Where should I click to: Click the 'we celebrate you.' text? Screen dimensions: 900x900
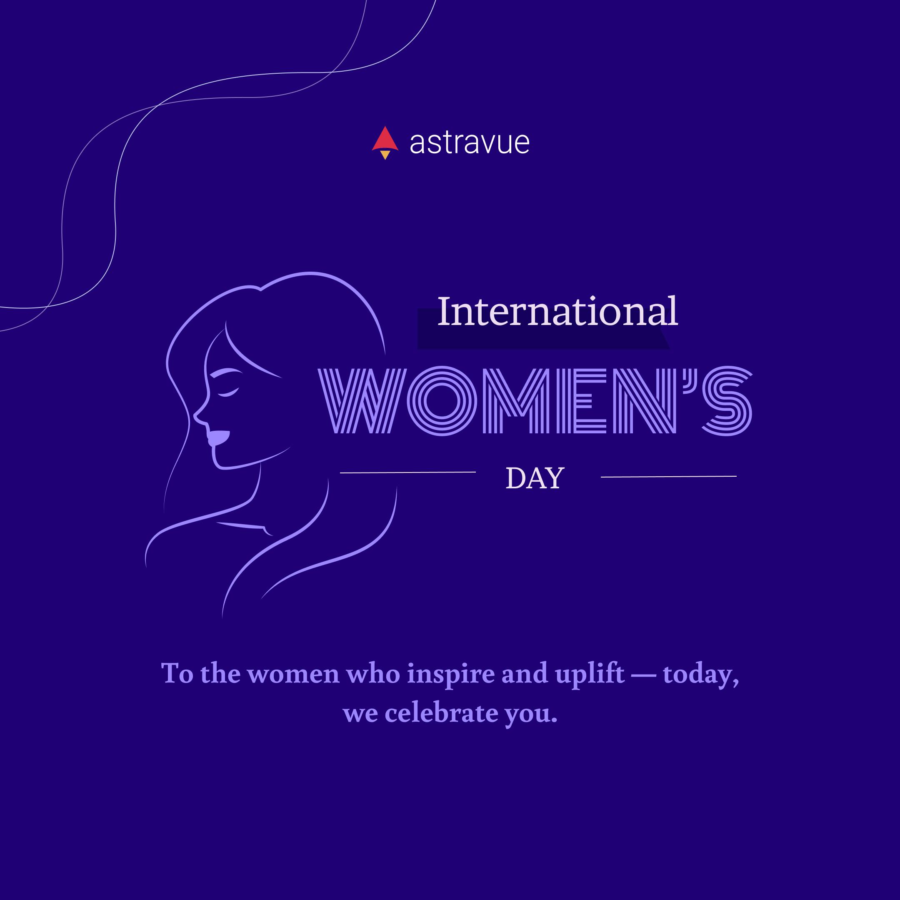click(x=450, y=714)
